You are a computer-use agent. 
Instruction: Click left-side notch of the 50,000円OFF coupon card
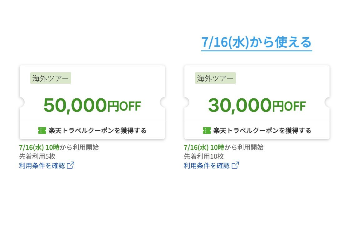[22, 102]
